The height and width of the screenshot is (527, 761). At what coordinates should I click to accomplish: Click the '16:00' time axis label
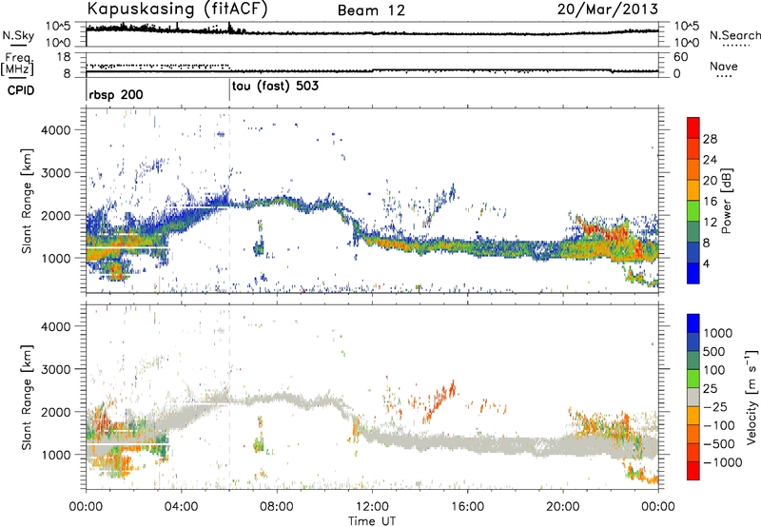(467, 507)
